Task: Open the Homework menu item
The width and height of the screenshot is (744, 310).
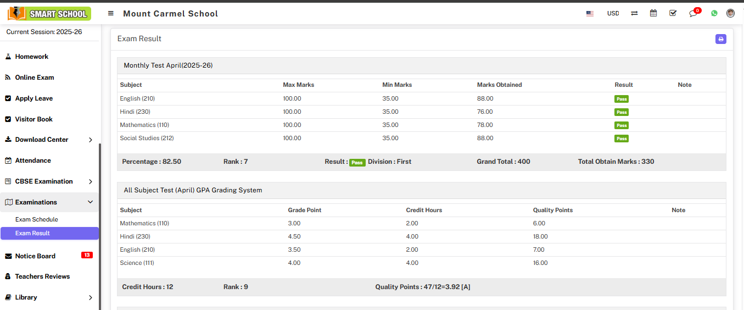Action: [32, 57]
